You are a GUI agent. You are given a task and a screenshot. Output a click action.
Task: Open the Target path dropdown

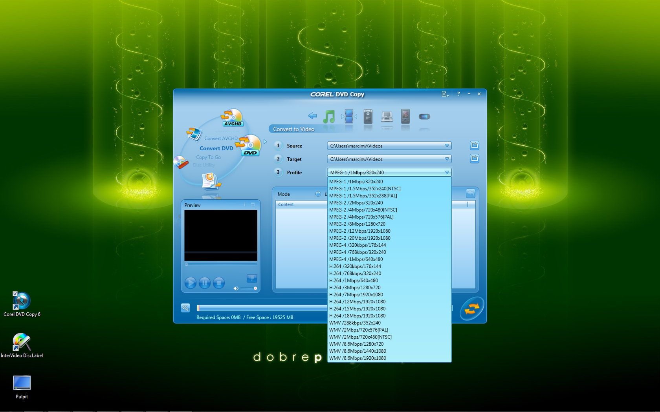tap(447, 159)
